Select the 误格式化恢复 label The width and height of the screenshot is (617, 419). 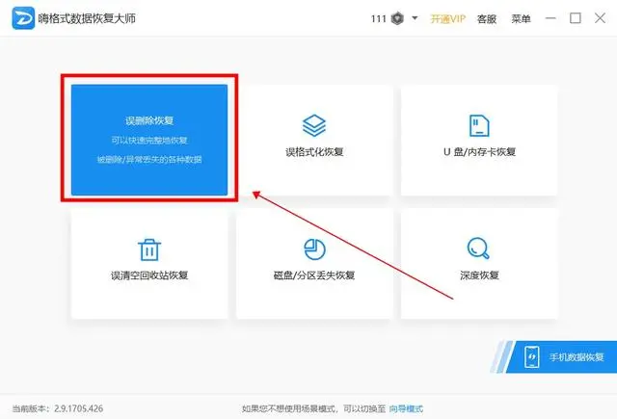pos(314,152)
